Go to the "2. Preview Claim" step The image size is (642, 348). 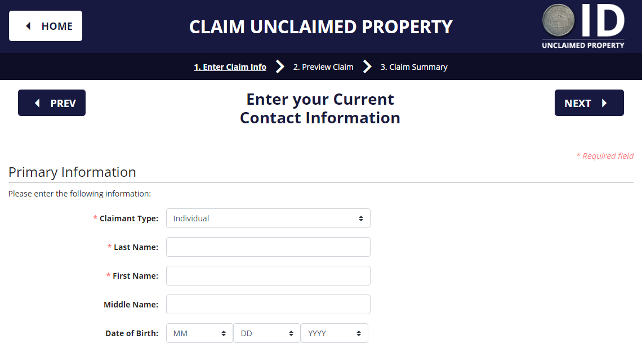tap(323, 66)
